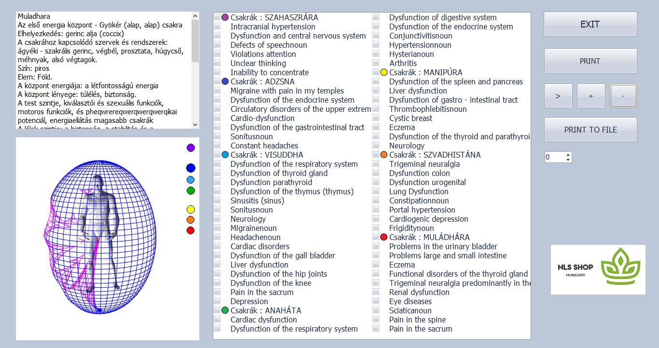Select the row Violations attention

(x=263, y=54)
